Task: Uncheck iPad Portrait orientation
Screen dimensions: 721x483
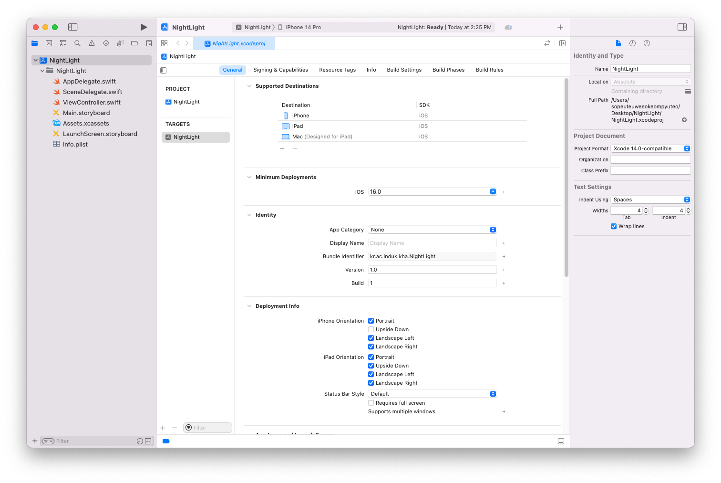Action: 371,357
